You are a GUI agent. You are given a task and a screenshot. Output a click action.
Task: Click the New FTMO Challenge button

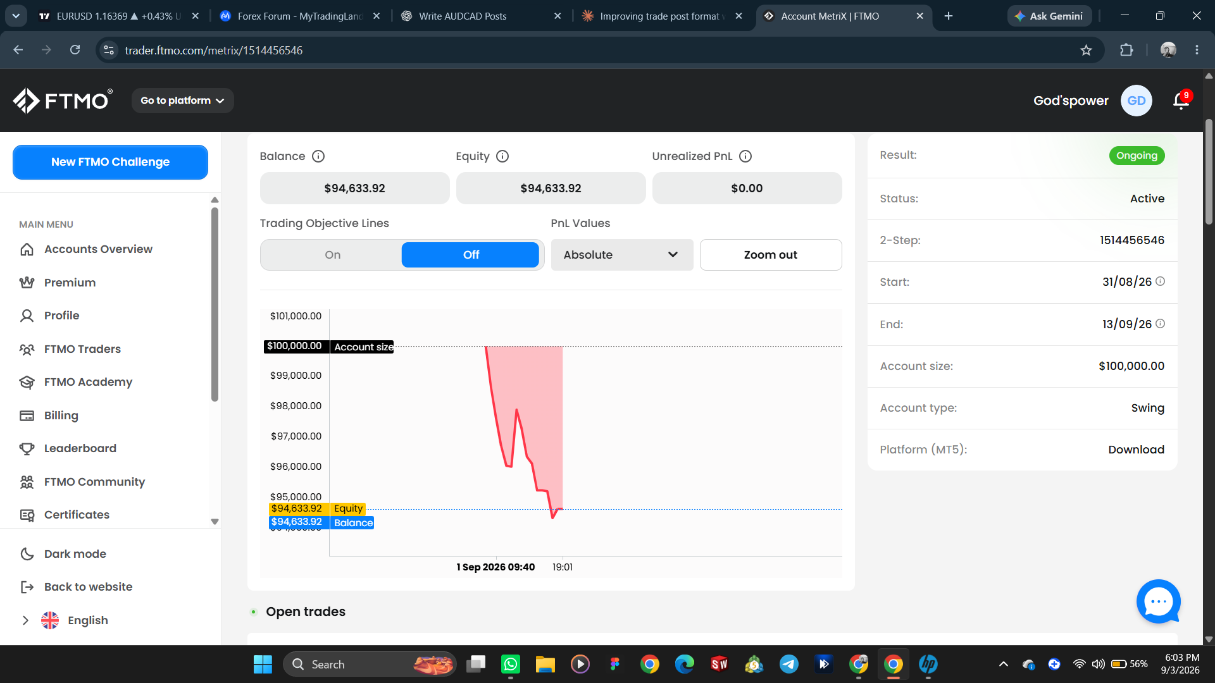110,162
